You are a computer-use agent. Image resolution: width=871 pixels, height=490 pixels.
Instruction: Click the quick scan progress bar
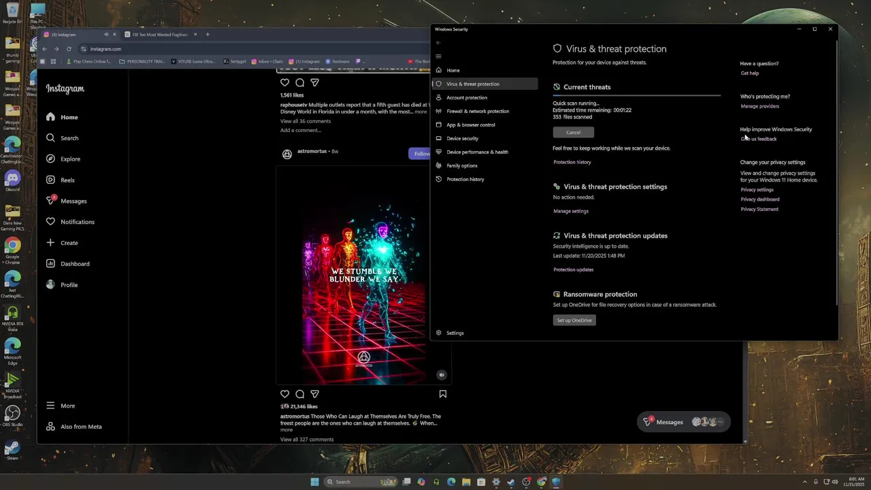(636, 95)
